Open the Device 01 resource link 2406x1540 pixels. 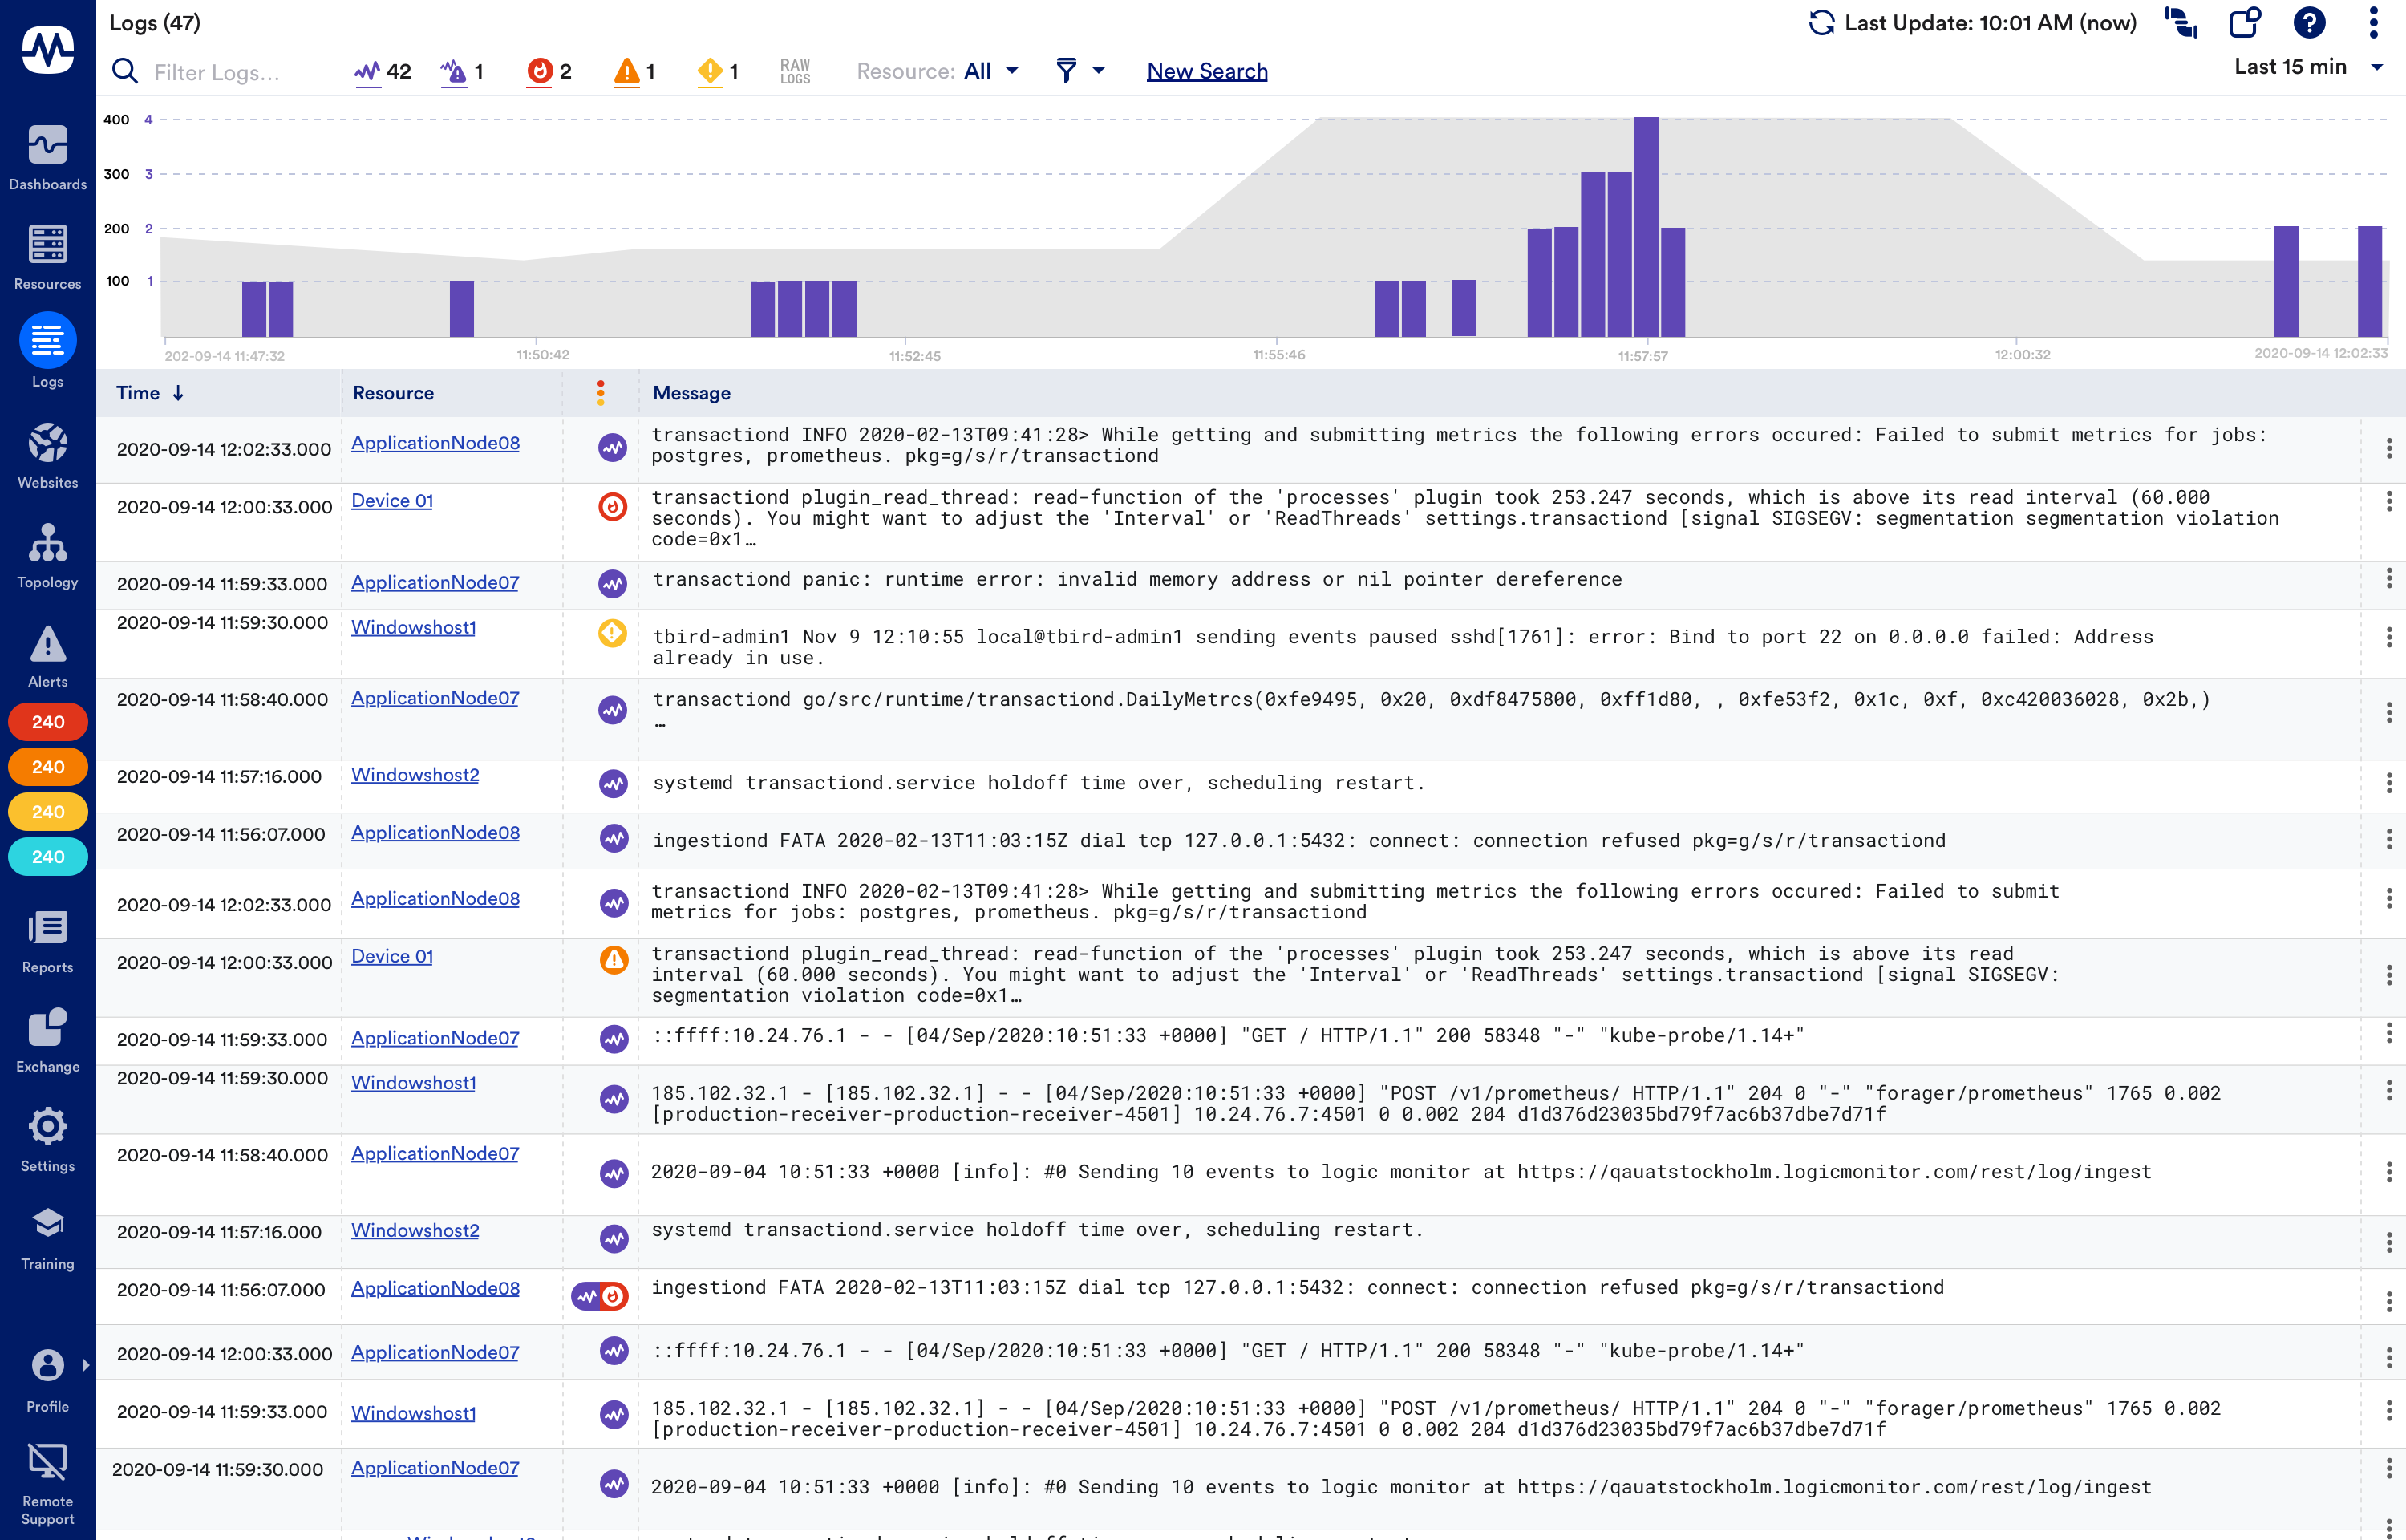392,500
